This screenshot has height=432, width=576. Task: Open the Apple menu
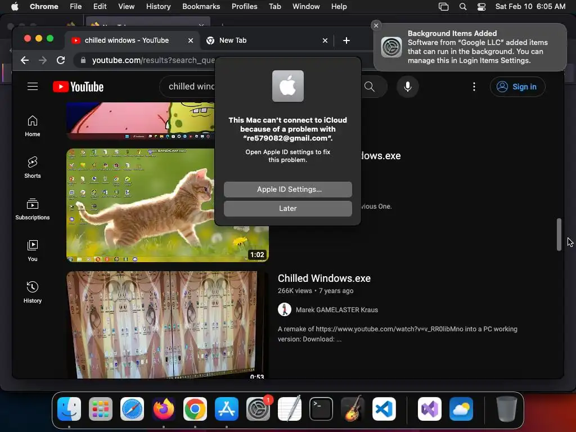(x=14, y=6)
